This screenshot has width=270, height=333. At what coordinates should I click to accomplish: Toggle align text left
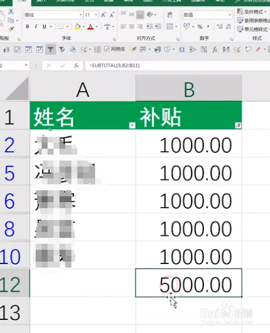[x=123, y=27]
